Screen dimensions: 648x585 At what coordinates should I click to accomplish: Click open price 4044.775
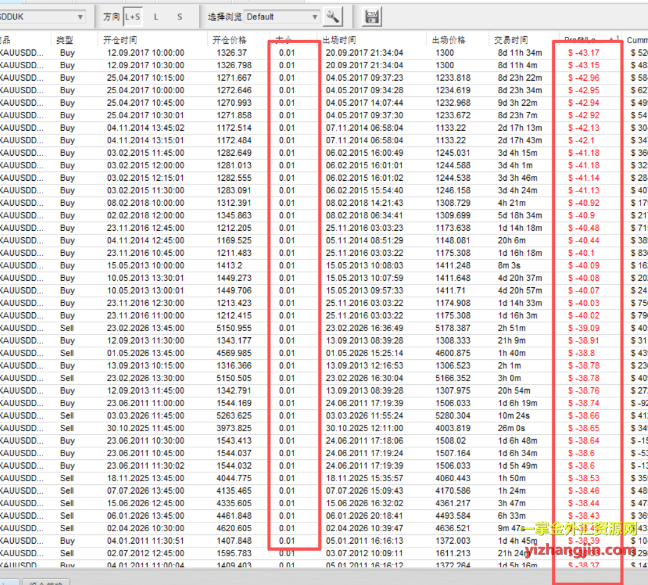coord(234,478)
